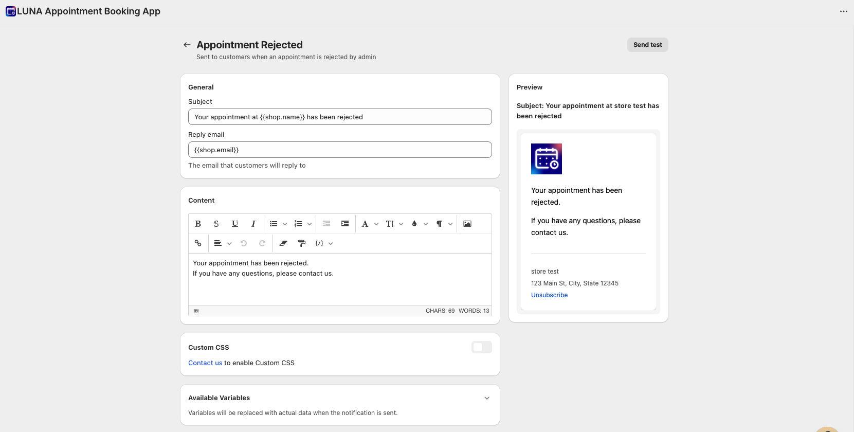Open the text color droplet picker
This screenshot has width=854, height=432.
419,224
